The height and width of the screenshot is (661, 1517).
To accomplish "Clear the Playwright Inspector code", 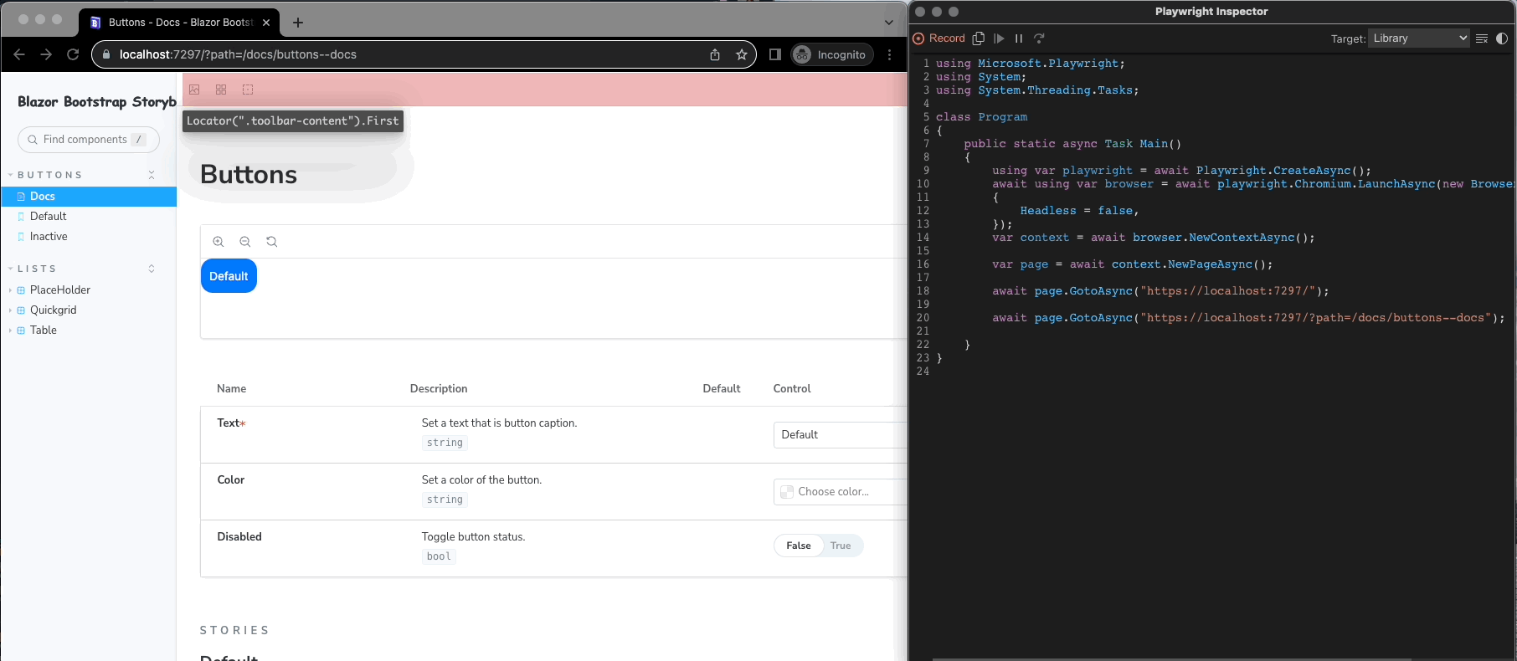I will [1482, 38].
